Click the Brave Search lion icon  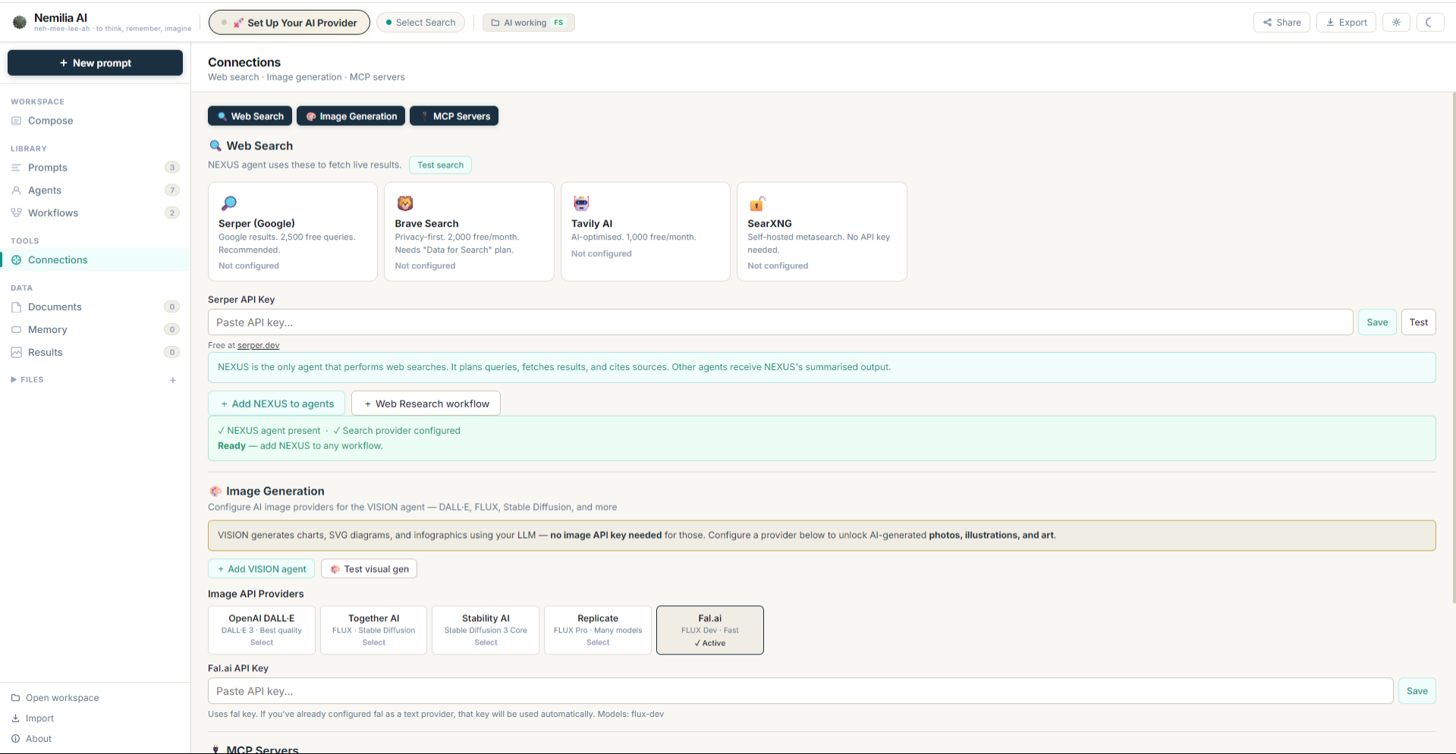[405, 203]
